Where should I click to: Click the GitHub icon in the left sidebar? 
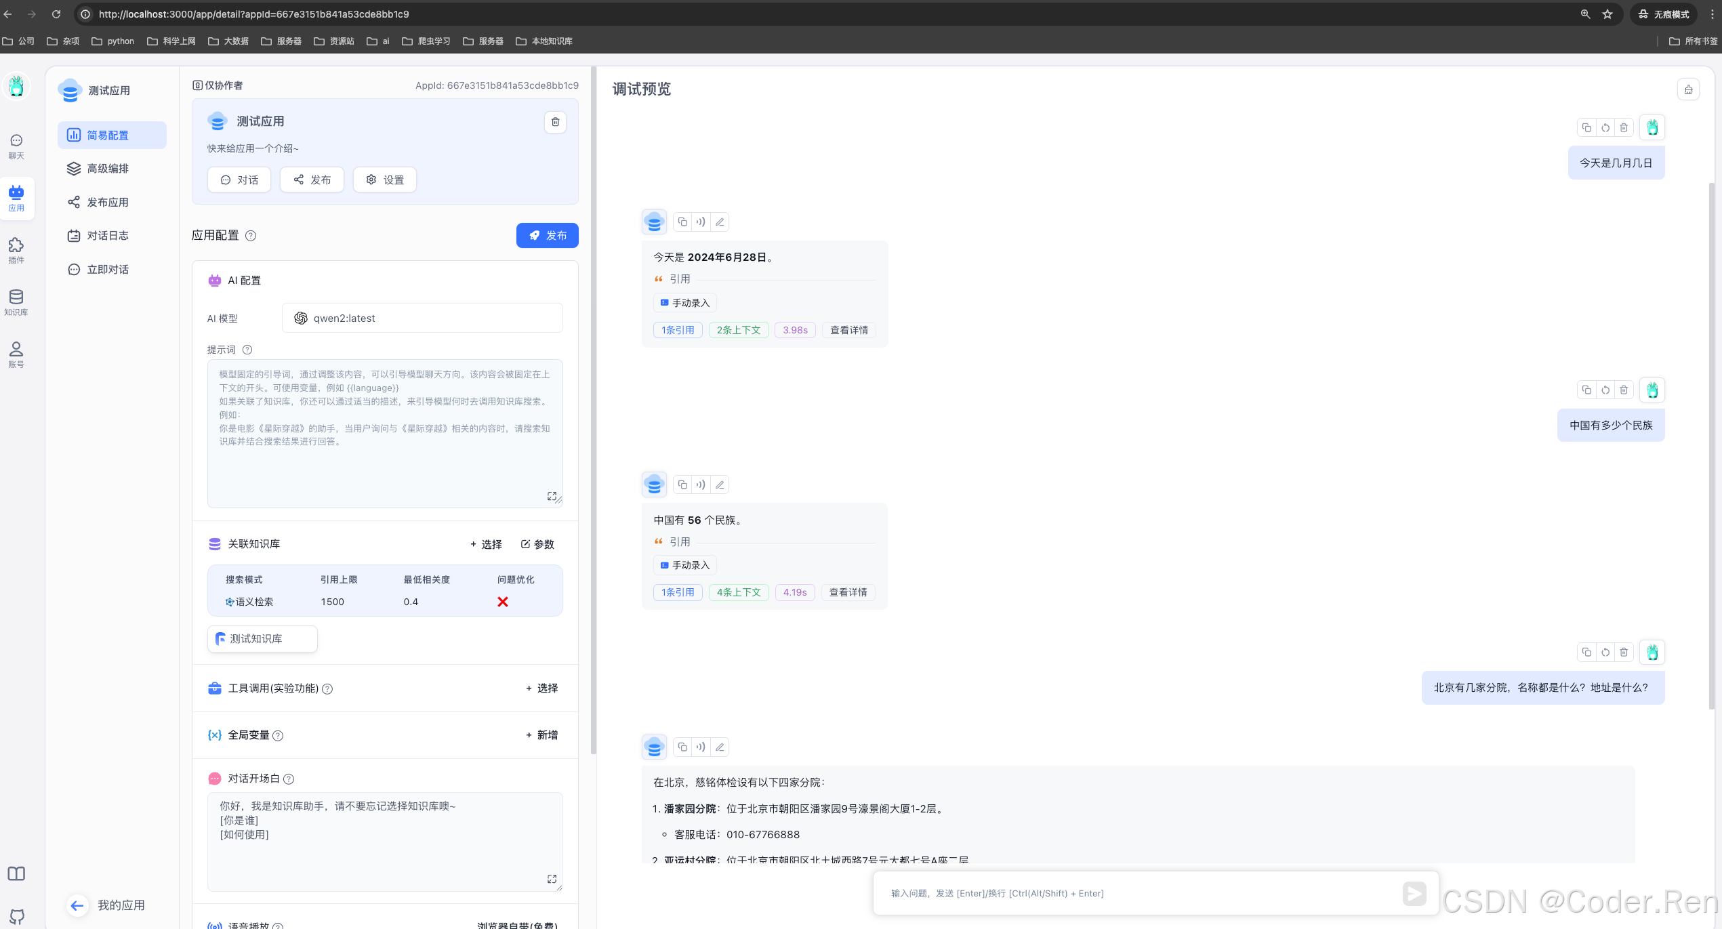[16, 916]
